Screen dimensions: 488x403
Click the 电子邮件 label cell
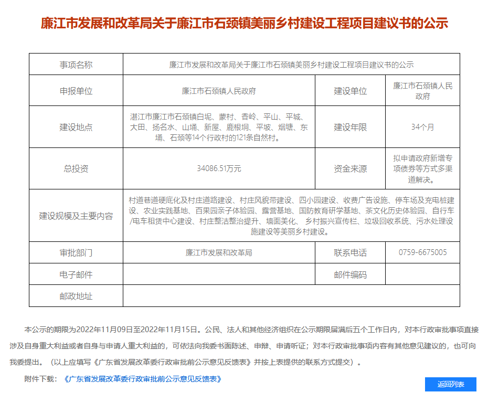pyautogui.click(x=76, y=274)
